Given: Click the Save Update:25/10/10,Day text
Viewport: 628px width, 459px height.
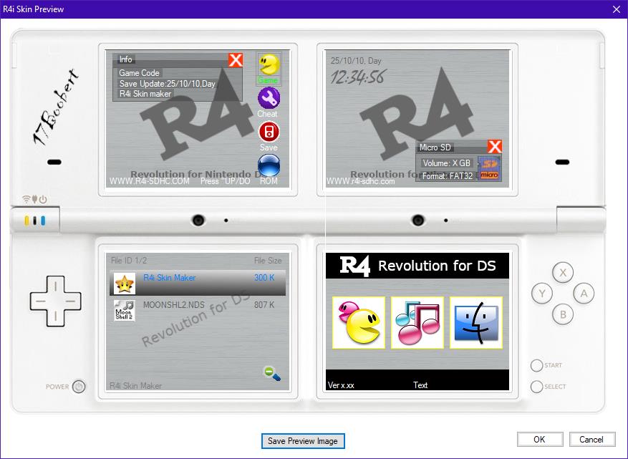Looking at the screenshot, I should tap(168, 84).
